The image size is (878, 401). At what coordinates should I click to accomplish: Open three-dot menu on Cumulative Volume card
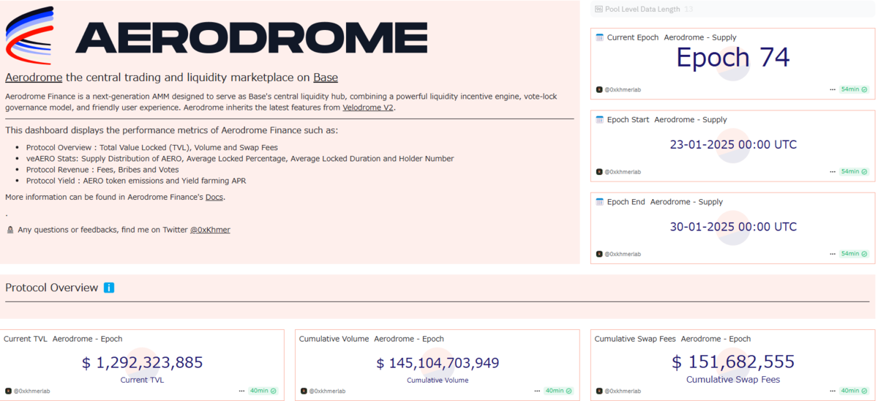(537, 391)
